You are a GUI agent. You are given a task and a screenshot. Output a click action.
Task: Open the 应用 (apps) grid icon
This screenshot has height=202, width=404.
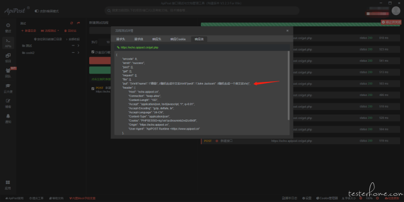tap(8, 185)
